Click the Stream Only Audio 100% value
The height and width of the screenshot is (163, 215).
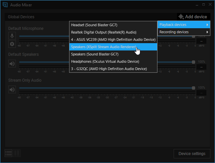(201, 88)
